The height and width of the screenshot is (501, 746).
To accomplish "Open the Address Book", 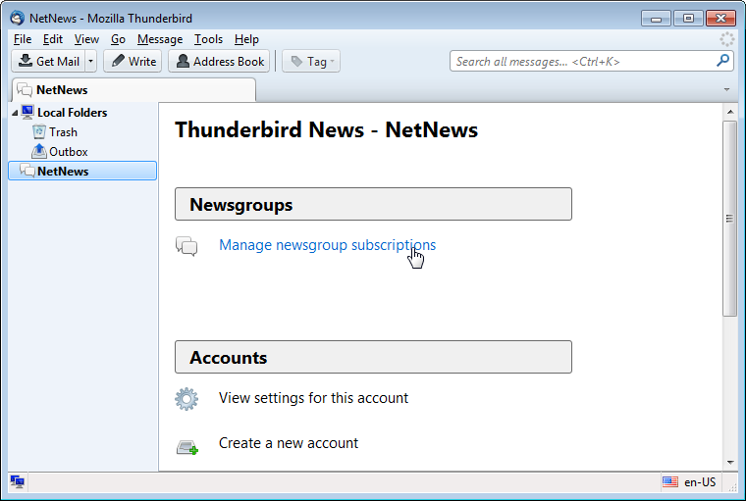I will point(218,61).
